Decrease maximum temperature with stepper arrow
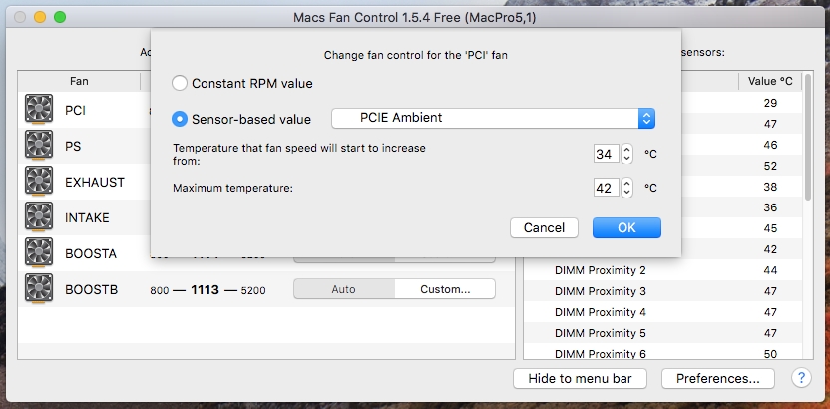The image size is (830, 409). 626,193
